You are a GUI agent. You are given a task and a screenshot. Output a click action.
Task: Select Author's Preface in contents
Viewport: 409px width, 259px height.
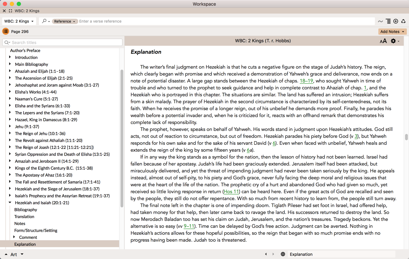[25, 51]
